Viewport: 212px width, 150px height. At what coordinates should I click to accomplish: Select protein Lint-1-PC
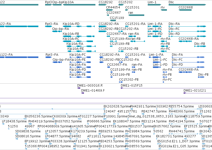(x=157, y=62)
